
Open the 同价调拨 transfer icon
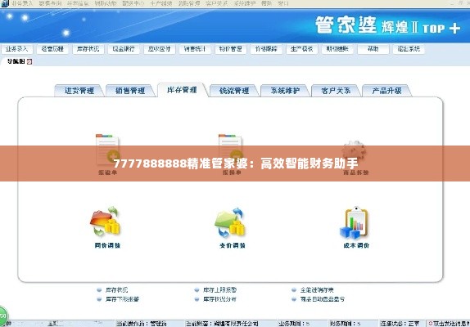coord(106,222)
